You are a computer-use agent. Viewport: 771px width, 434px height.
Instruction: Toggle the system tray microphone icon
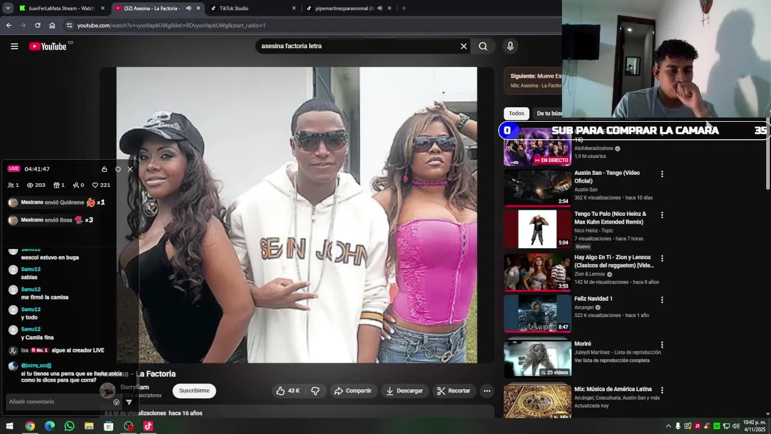(x=678, y=426)
